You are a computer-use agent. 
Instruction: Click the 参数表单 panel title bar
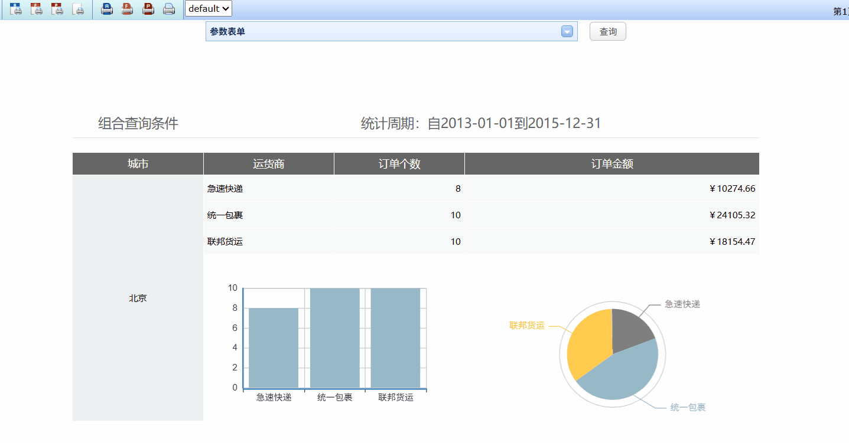pyautogui.click(x=378, y=32)
